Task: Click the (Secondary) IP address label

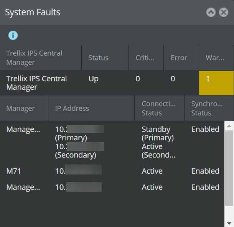Action: pyautogui.click(x=76, y=155)
